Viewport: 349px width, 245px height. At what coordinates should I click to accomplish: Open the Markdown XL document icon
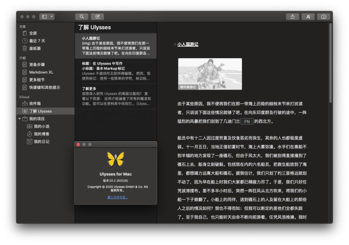click(x=25, y=72)
